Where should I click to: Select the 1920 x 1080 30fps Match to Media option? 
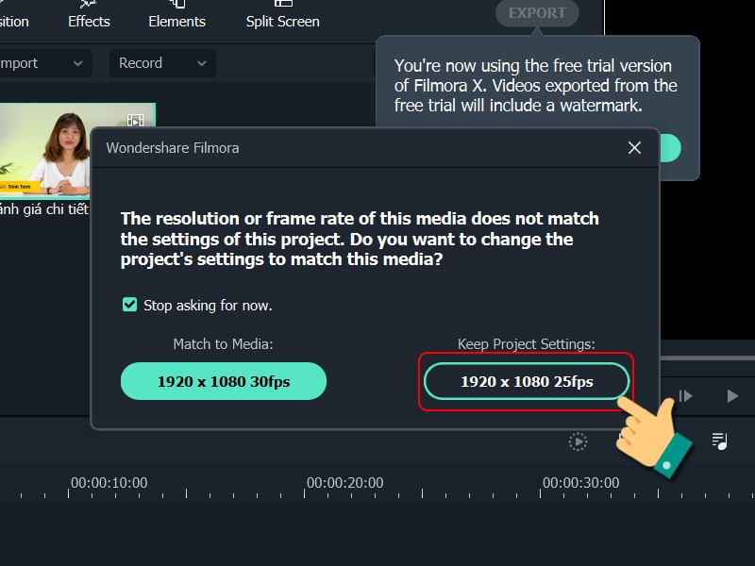click(223, 380)
